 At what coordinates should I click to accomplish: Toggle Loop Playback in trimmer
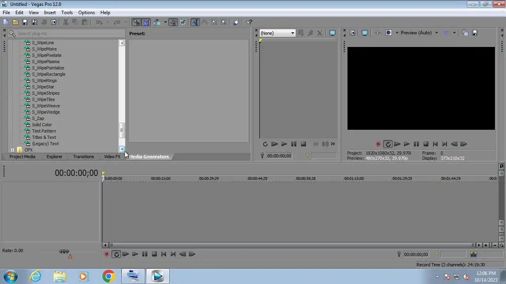click(265, 144)
